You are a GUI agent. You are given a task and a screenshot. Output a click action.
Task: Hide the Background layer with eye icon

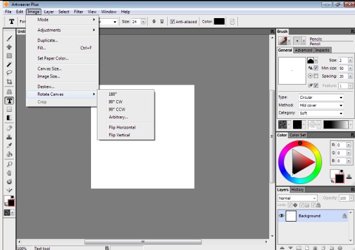pyautogui.click(x=281, y=216)
